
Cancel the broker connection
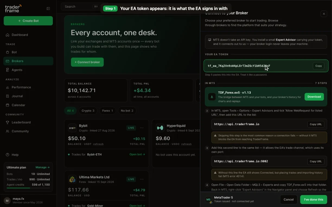(289, 200)
